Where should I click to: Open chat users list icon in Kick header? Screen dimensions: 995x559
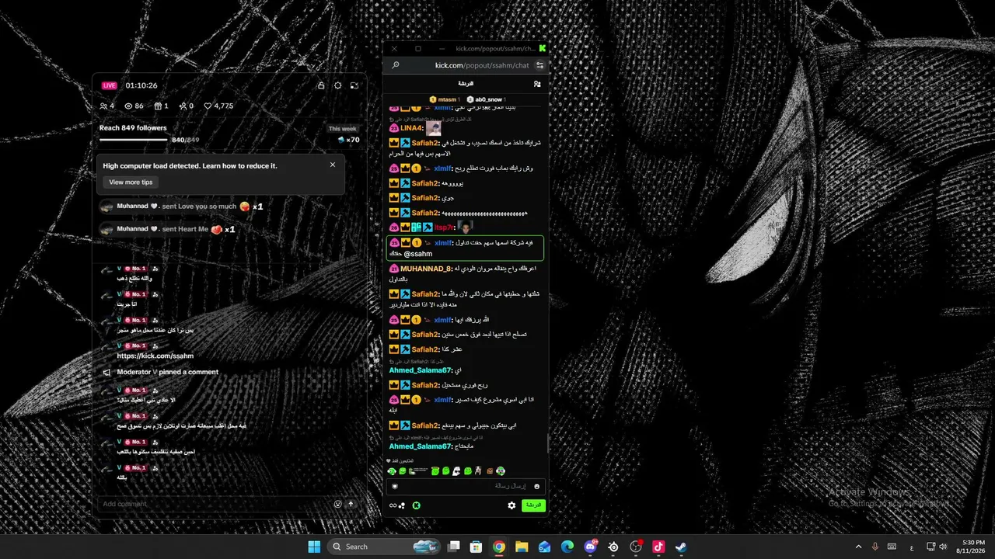tap(537, 84)
